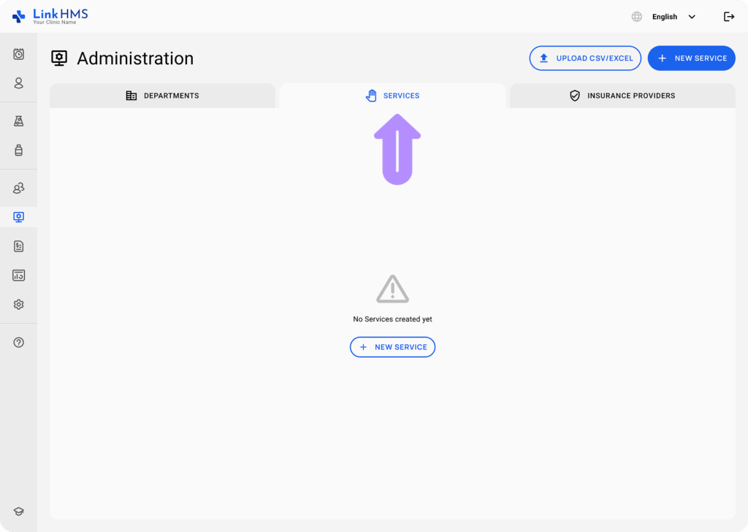Click the help question mark icon

tap(19, 342)
